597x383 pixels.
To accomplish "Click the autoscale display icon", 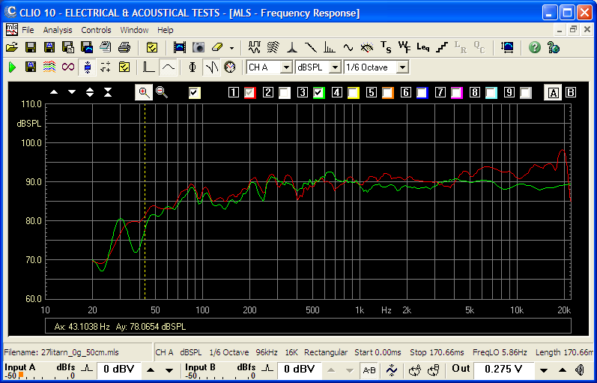I will pos(507,48).
